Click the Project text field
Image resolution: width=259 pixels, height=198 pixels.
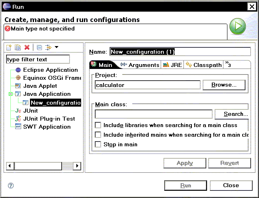pyautogui.click(x=147, y=85)
